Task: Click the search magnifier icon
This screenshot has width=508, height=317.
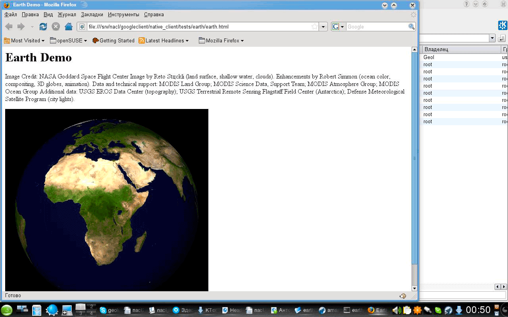Action: click(412, 27)
